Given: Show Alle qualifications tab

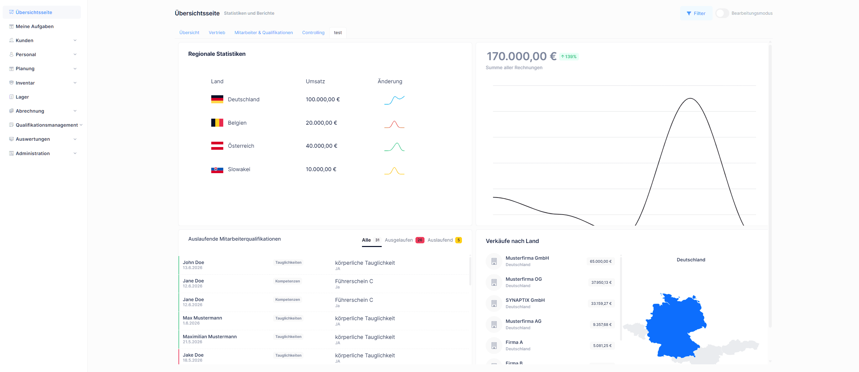Looking at the screenshot, I should tap(371, 240).
